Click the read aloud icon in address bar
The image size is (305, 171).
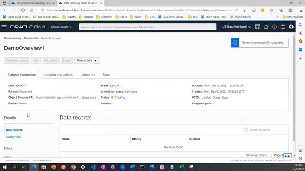pyautogui.click(x=237, y=10)
